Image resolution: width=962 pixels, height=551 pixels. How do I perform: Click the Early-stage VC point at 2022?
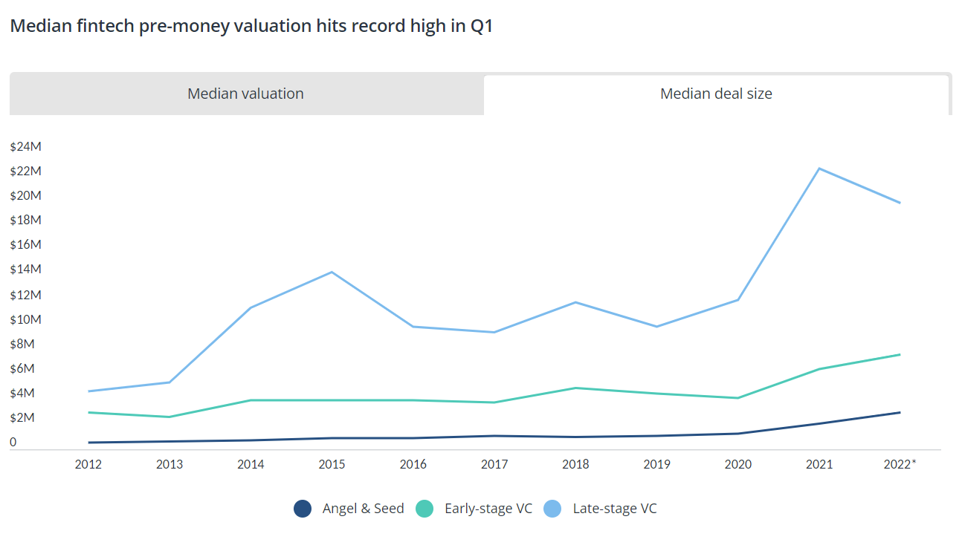(900, 354)
